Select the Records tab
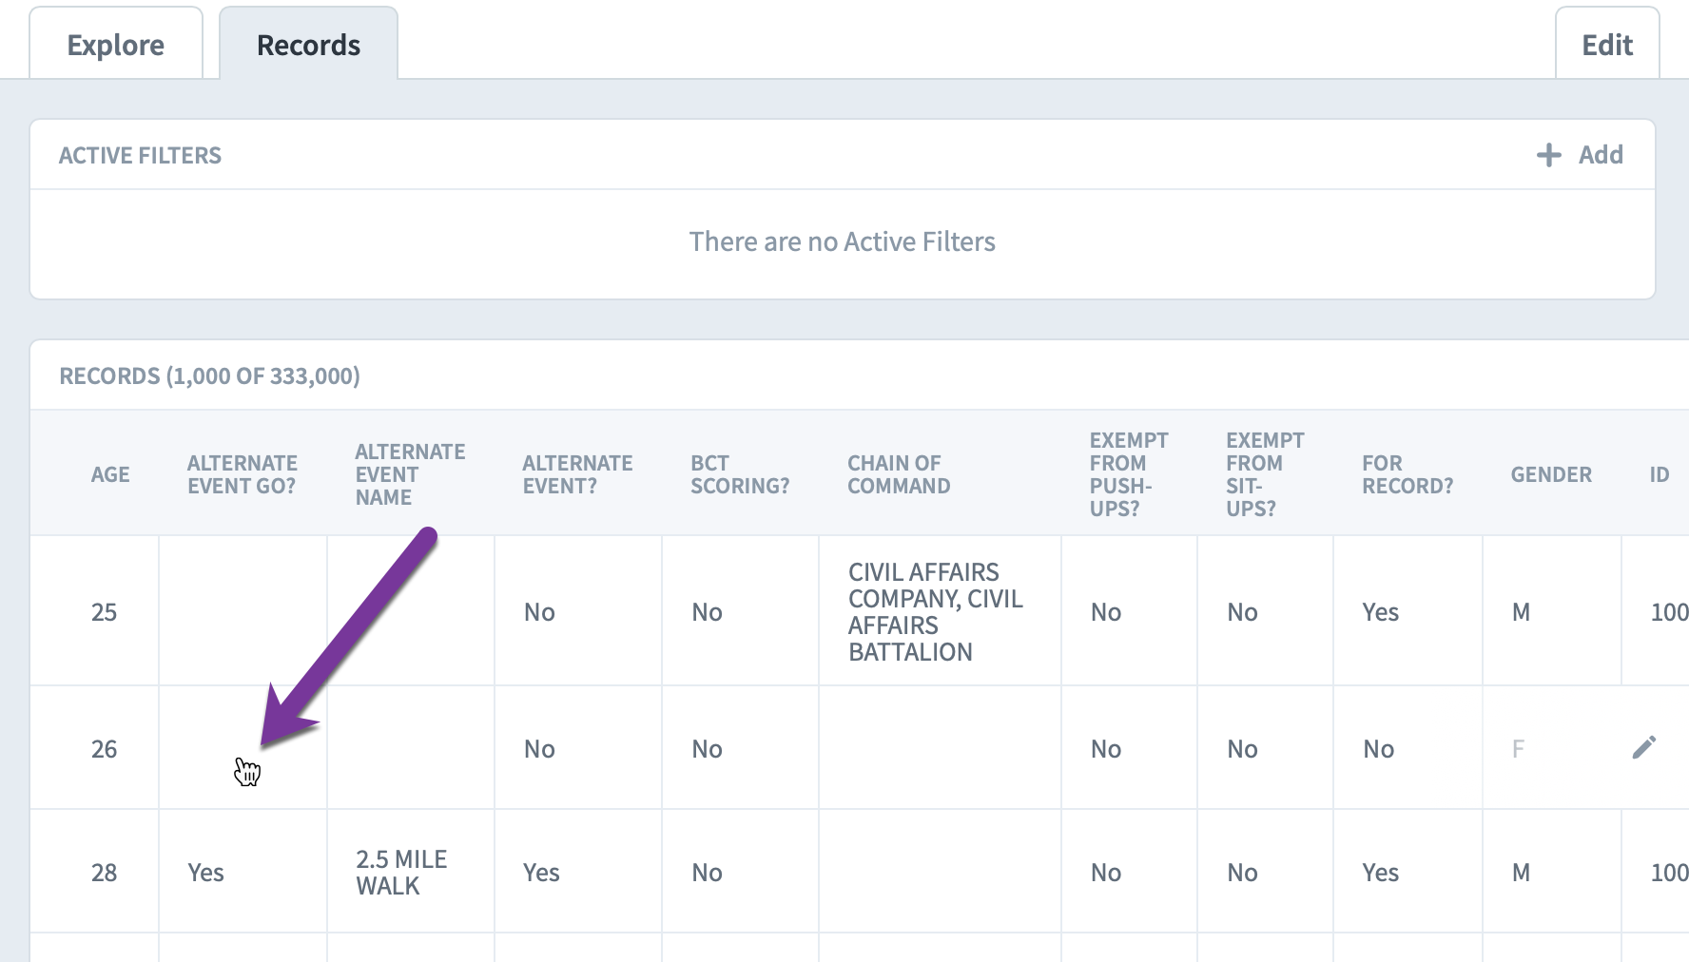 click(308, 45)
